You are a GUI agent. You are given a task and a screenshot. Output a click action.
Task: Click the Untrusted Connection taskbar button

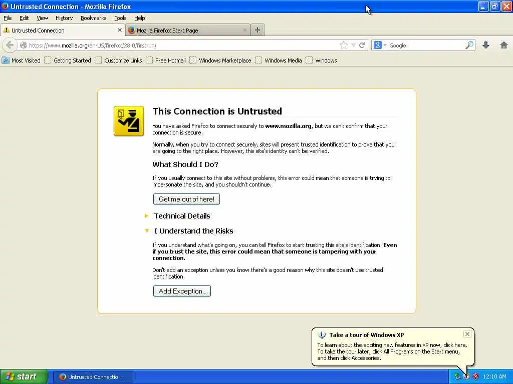93,377
